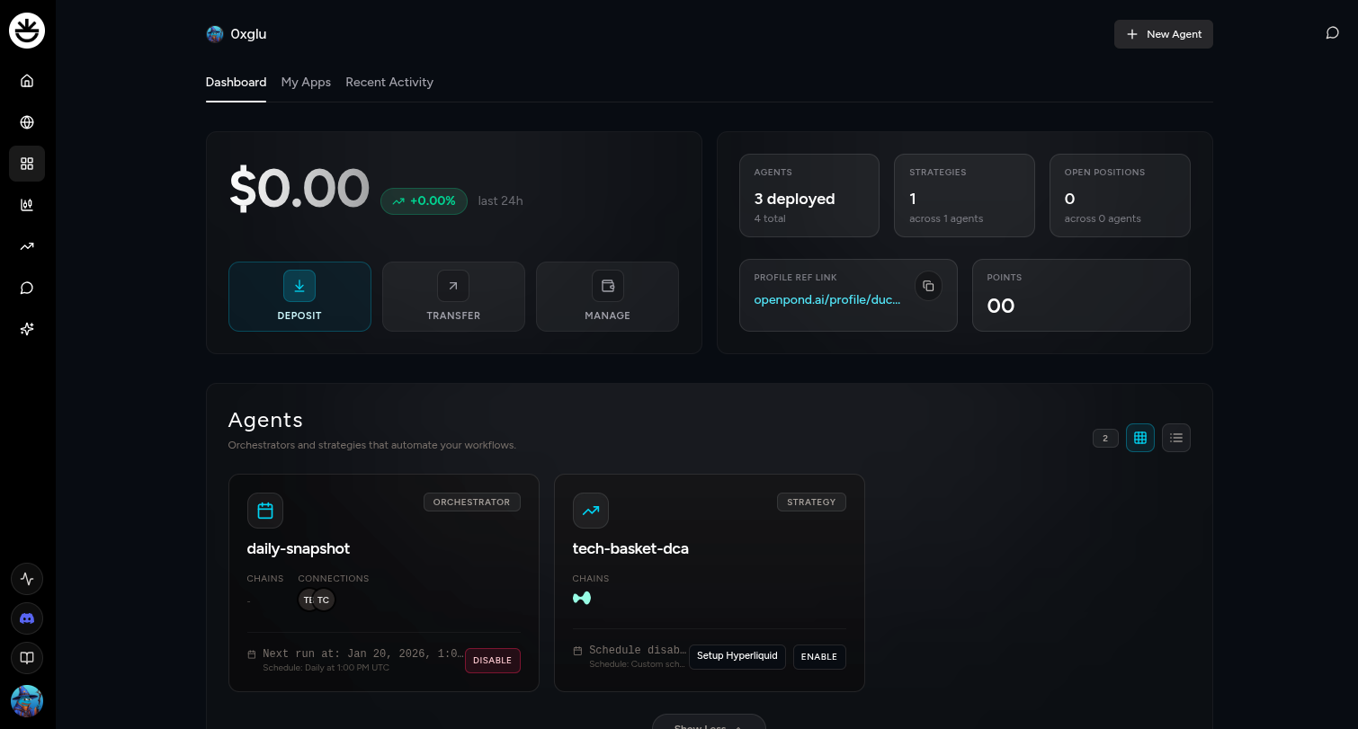Open the trending arrow sidebar icon
The height and width of the screenshot is (729, 1358).
pyautogui.click(x=27, y=246)
